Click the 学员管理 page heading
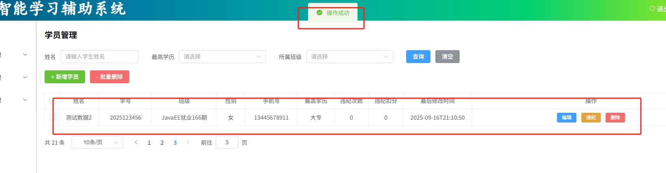This screenshot has width=666, height=173. 61,35
